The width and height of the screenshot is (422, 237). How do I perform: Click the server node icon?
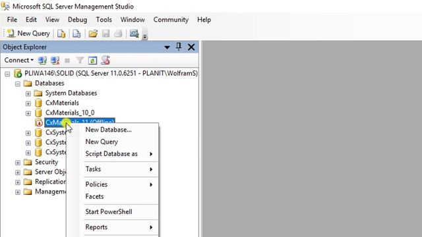point(18,73)
